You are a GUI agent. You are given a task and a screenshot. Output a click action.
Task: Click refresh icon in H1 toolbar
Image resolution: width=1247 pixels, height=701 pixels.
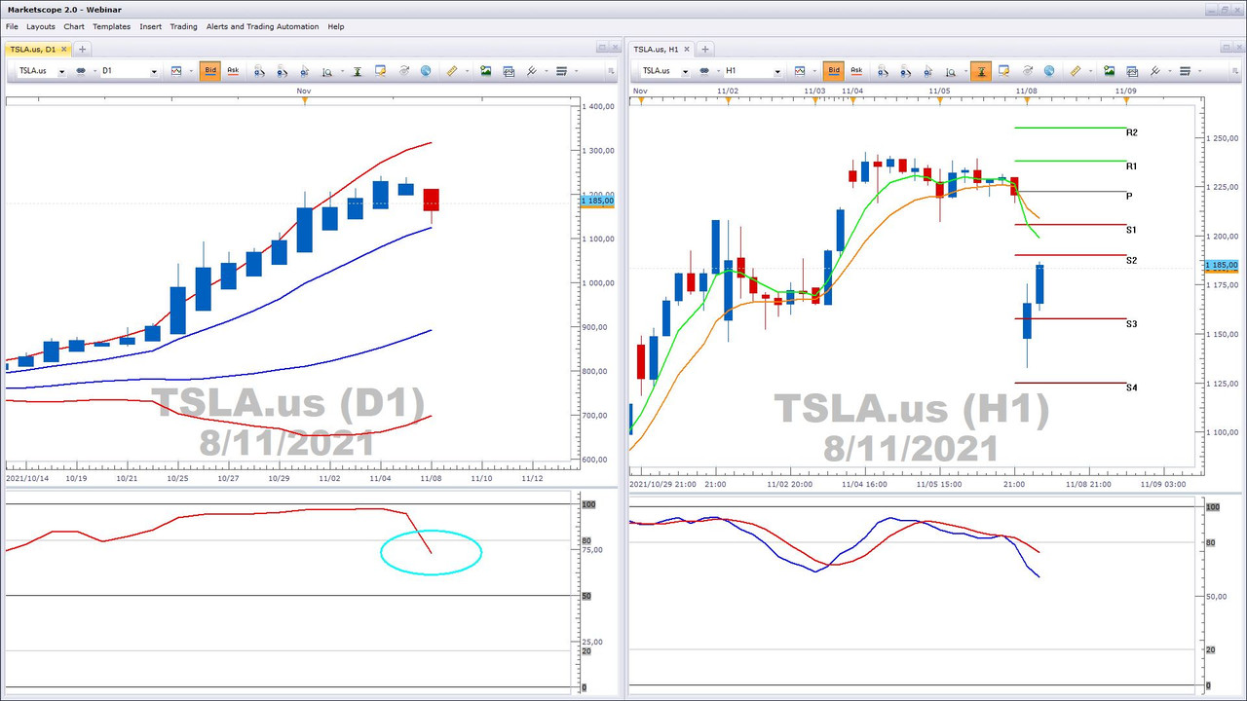[x=1027, y=71]
